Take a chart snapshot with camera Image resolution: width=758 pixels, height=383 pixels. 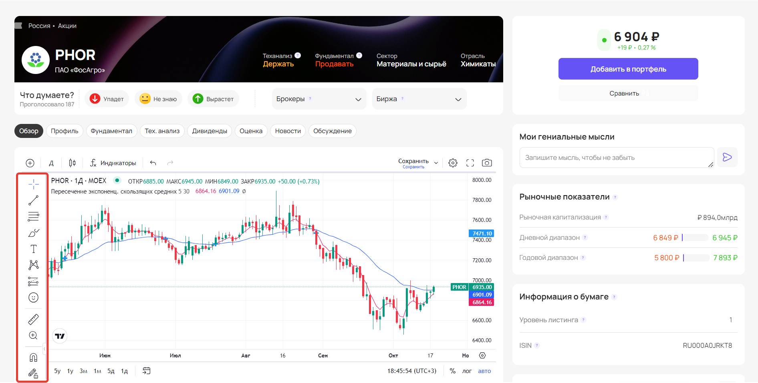[487, 163]
